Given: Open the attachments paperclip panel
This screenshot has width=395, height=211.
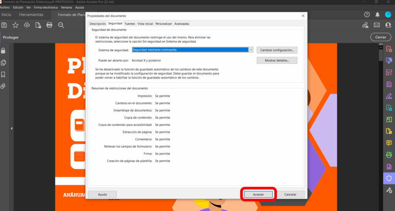Looking at the screenshot, I should coord(3,86).
